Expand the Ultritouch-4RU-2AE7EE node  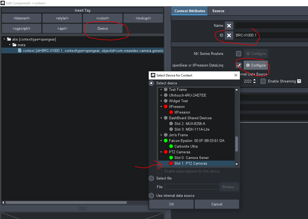coord(161,95)
